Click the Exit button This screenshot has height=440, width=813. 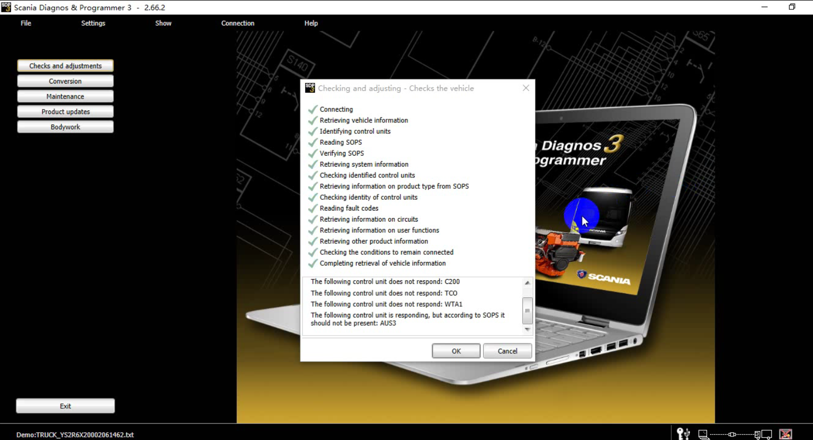(65, 406)
